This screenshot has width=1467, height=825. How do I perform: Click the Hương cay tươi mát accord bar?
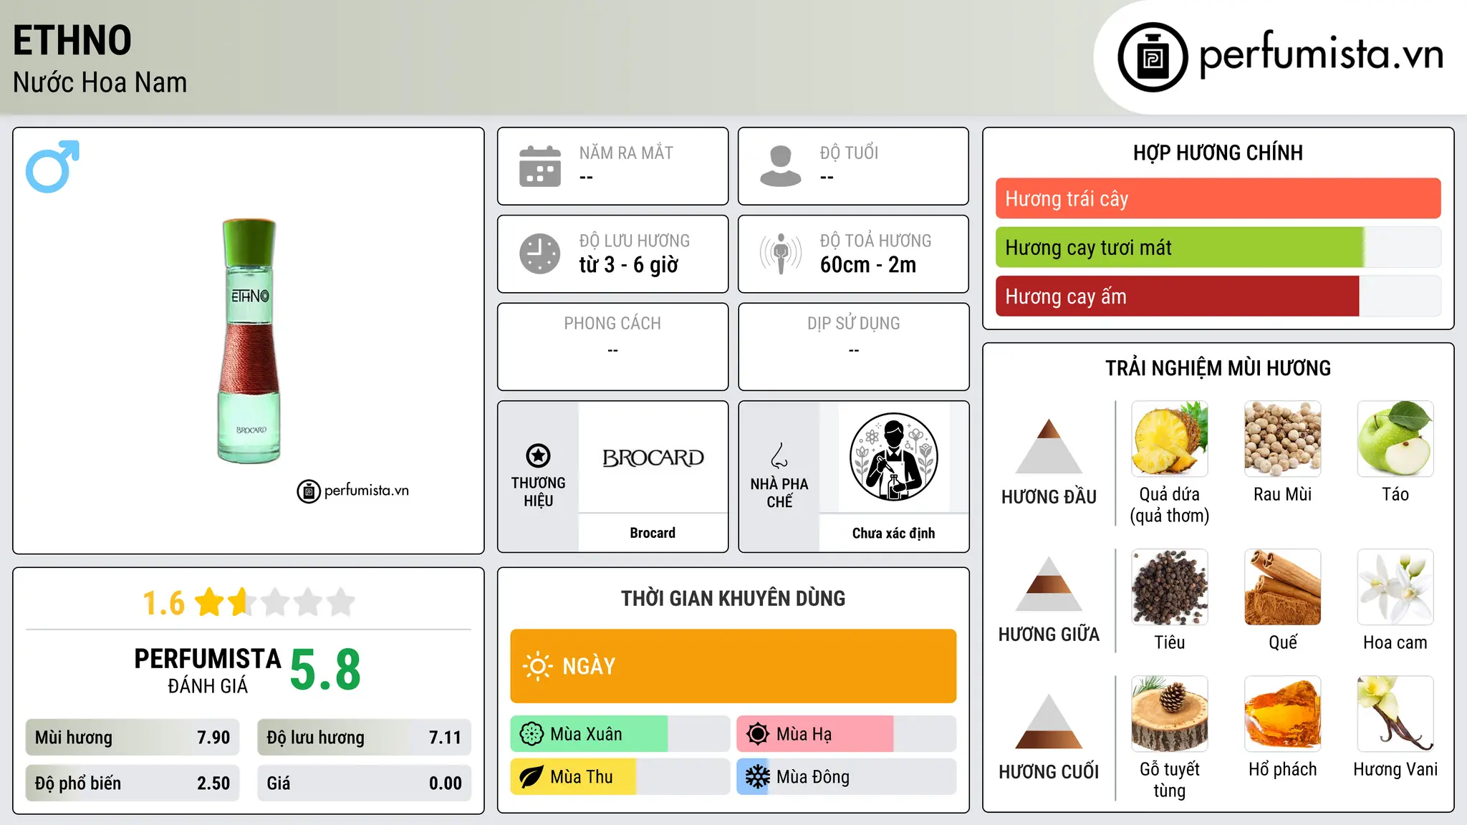(x=1218, y=247)
